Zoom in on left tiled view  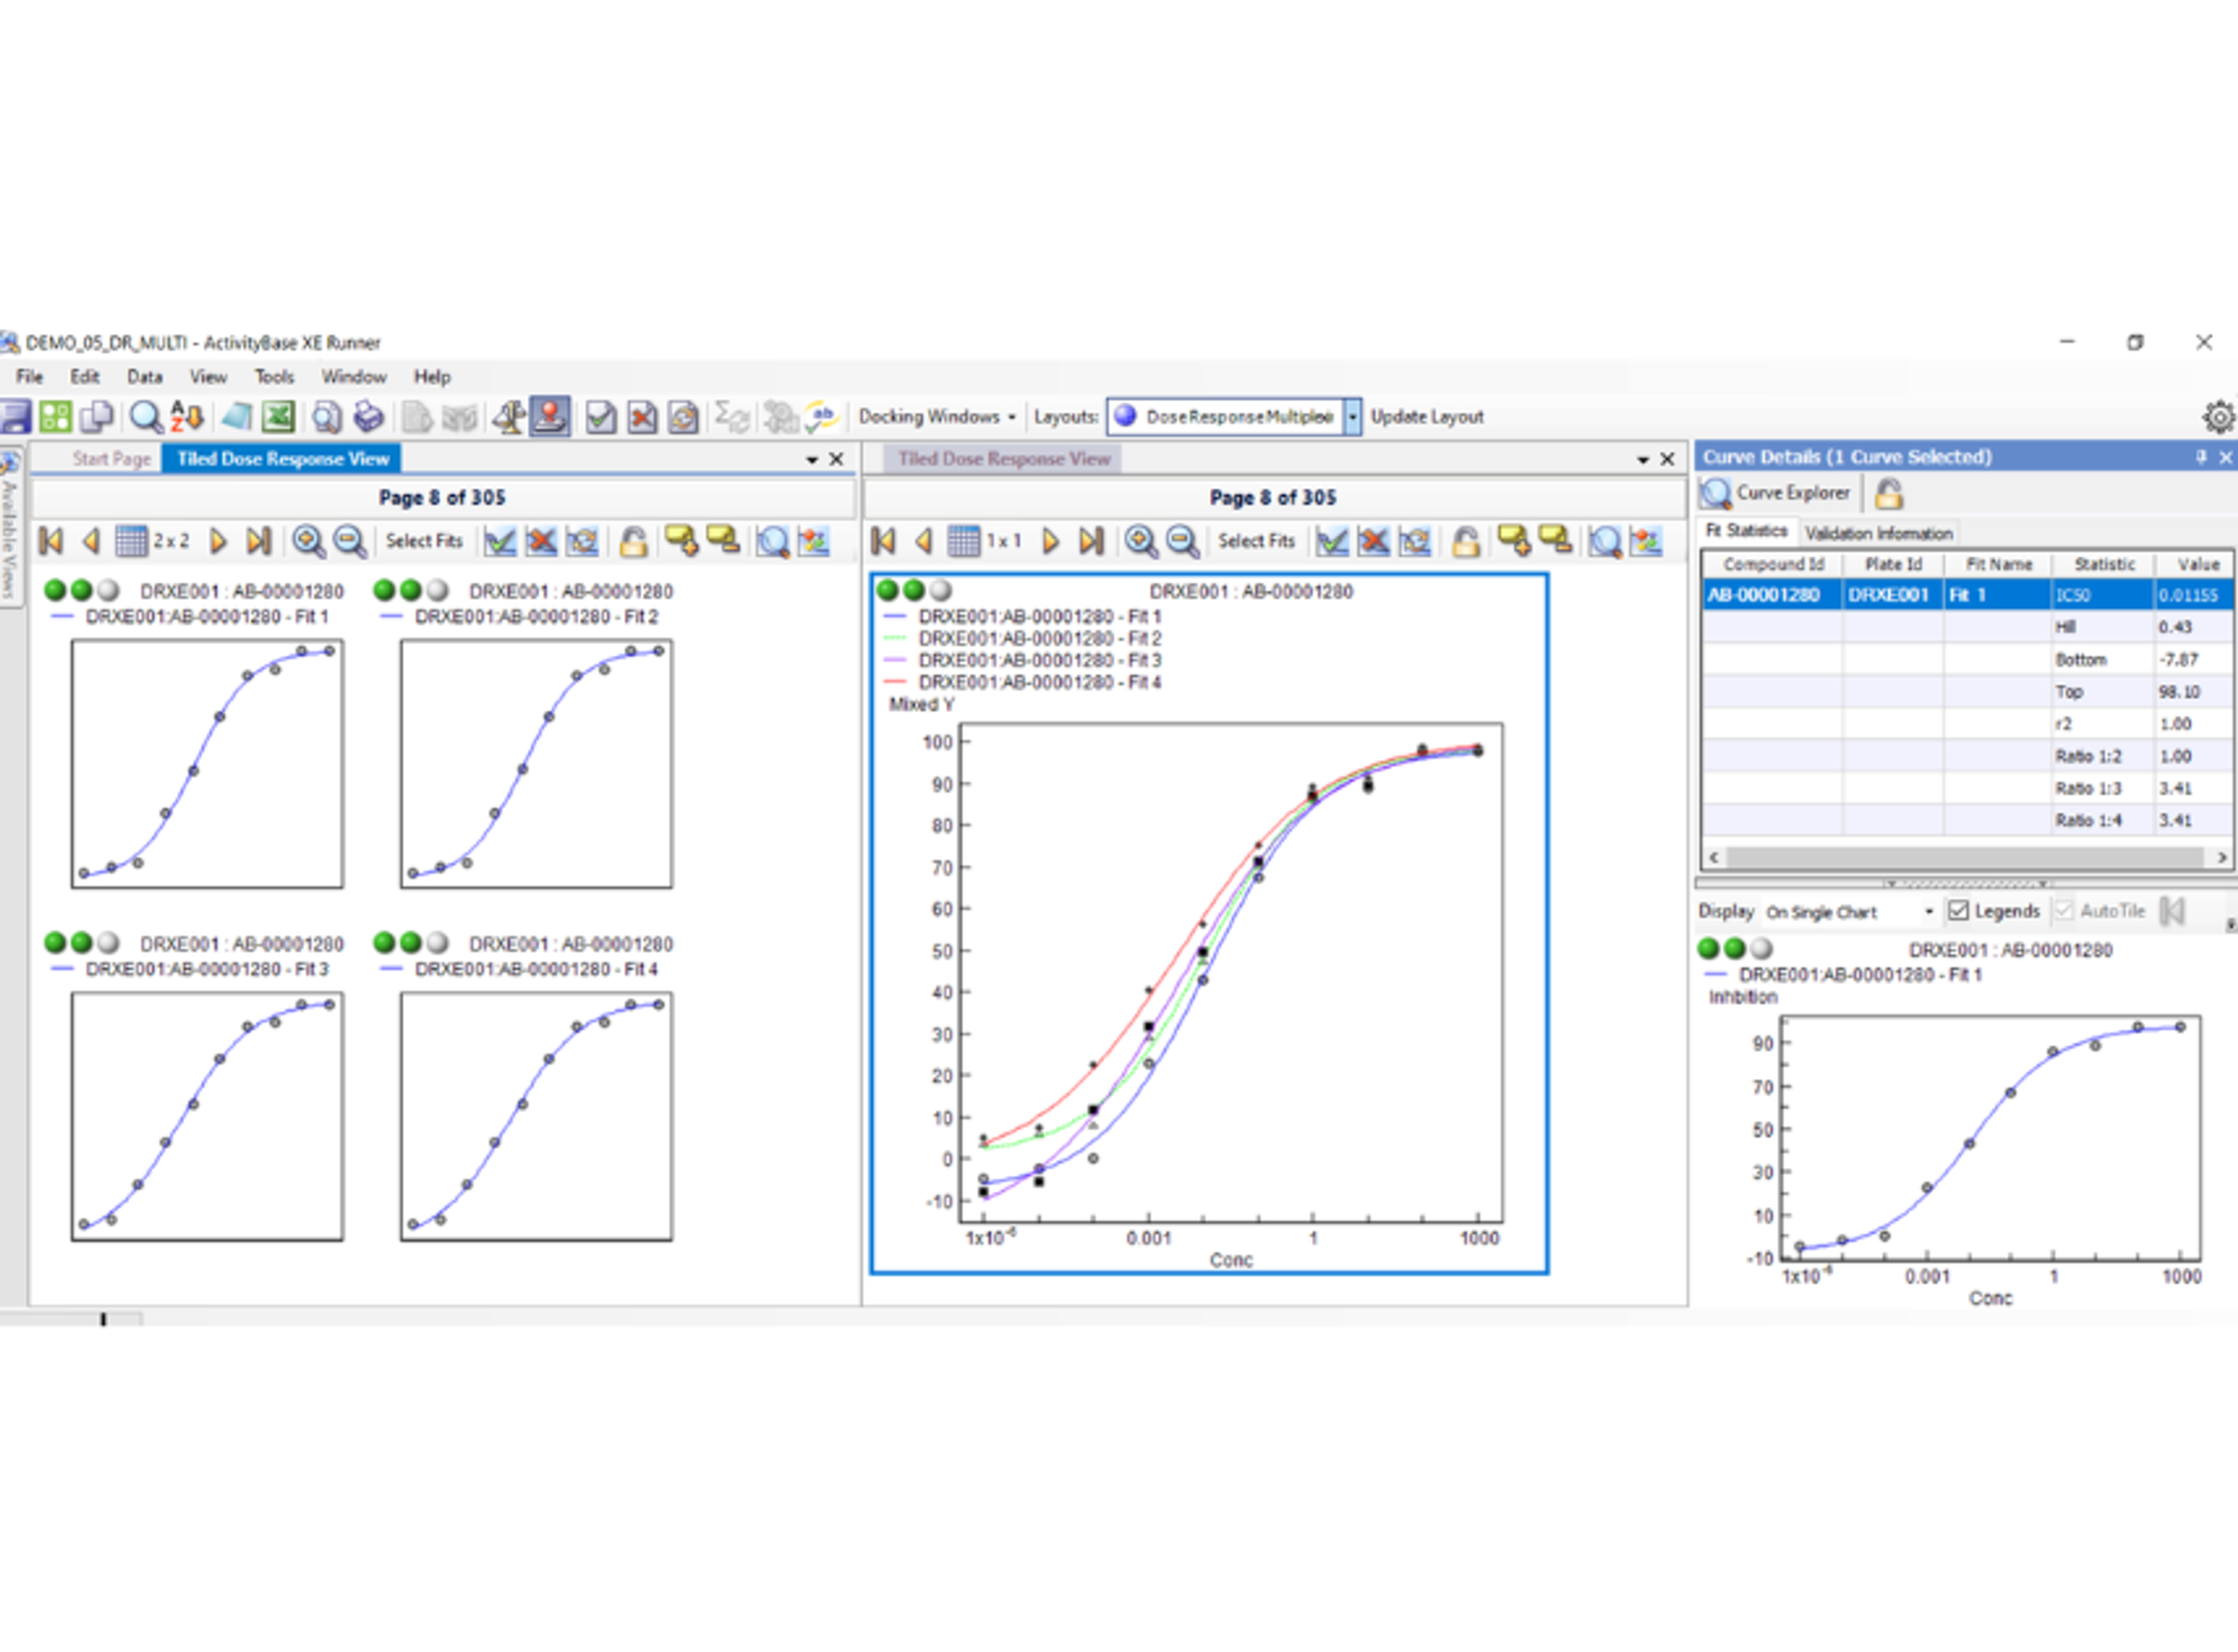pos(308,541)
